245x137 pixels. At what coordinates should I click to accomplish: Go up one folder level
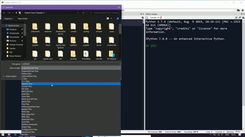coord(16,13)
